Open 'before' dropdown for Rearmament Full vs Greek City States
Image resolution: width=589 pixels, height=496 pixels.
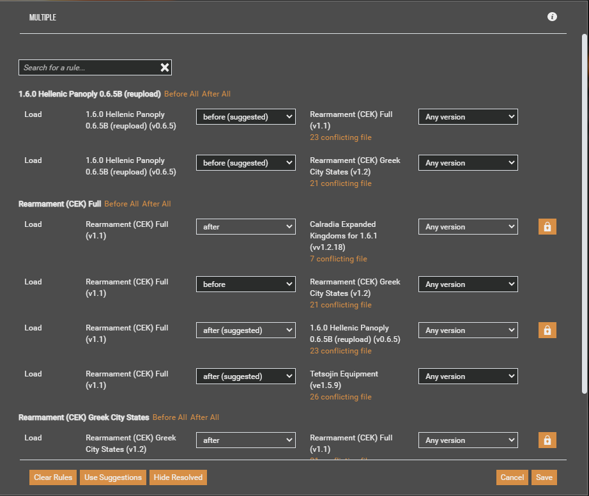(245, 284)
